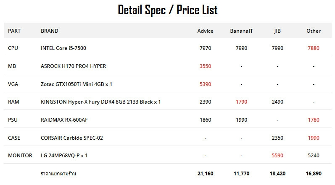Click the Advice column header
Screen dimensions: 335x185
point(205,31)
